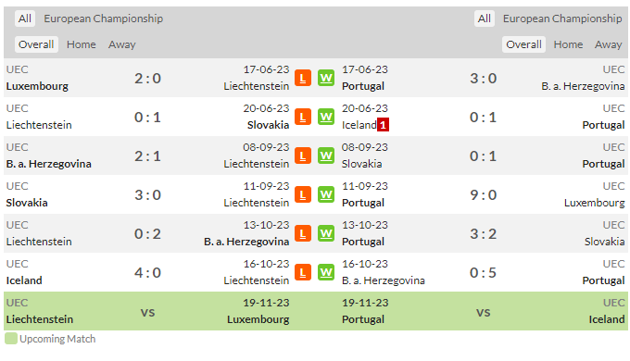Click the orange L badge for Luxembourg 2:0 match
The width and height of the screenshot is (630, 361).
[303, 78]
